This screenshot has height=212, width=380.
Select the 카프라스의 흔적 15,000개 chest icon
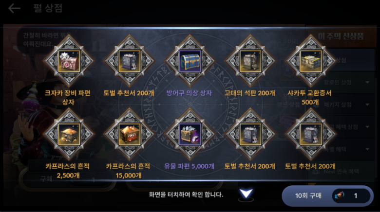pyautogui.click(x=130, y=134)
